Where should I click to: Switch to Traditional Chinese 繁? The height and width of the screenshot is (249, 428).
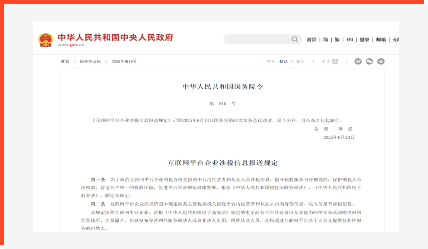click(337, 40)
